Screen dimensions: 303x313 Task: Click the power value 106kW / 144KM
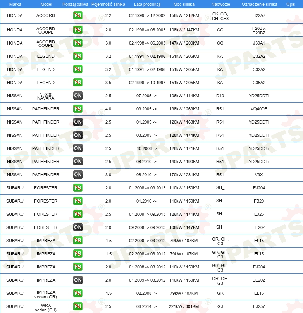[x=184, y=96]
